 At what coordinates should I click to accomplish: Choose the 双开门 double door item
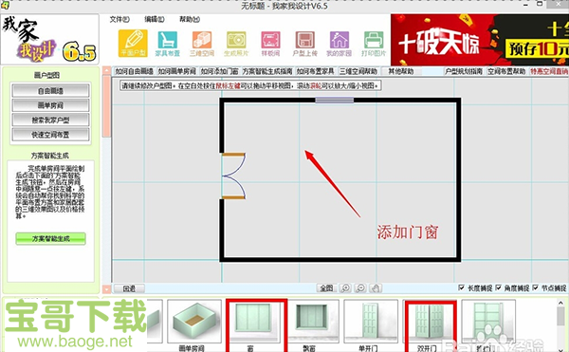point(430,322)
